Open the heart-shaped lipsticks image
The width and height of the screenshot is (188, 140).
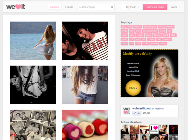(85, 125)
